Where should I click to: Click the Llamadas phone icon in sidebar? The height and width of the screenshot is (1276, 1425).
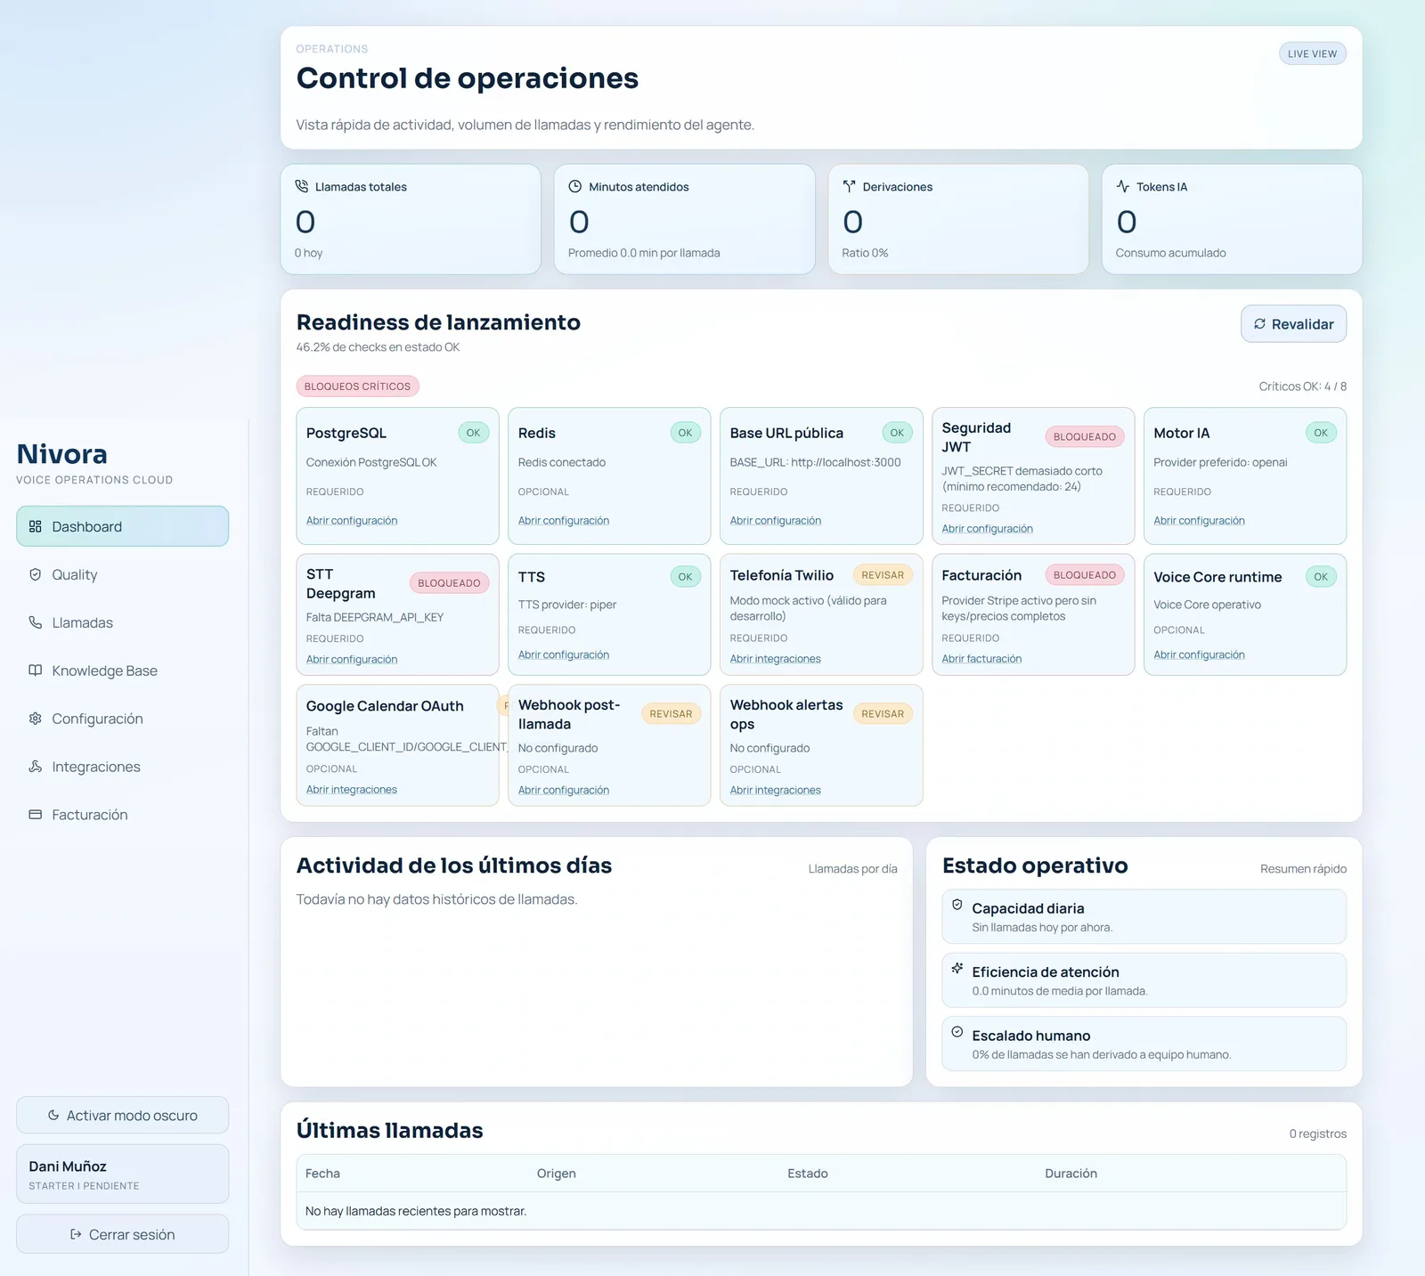click(x=36, y=622)
